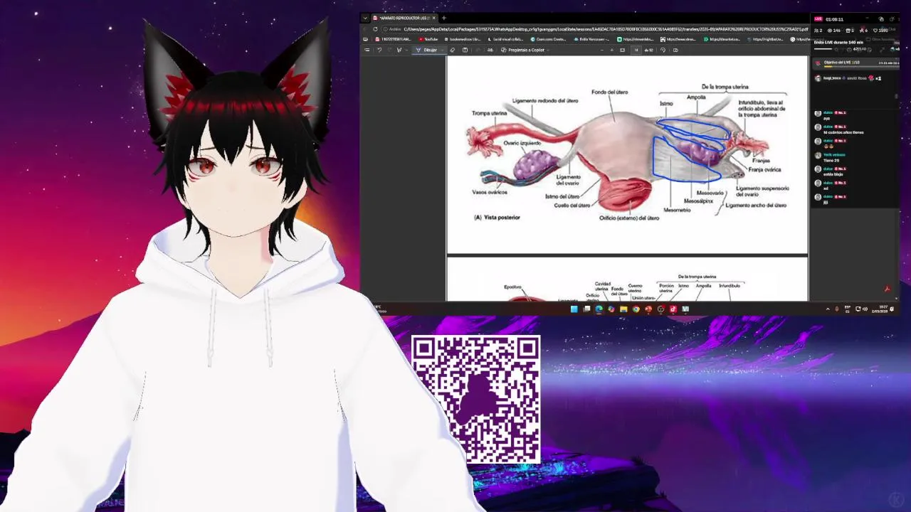
Task: Open the PDF table of contents icon
Action: (367, 50)
